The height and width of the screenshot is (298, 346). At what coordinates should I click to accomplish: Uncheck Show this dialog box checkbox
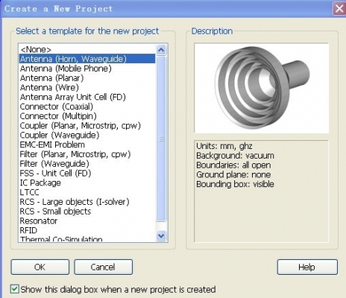[x=14, y=289]
